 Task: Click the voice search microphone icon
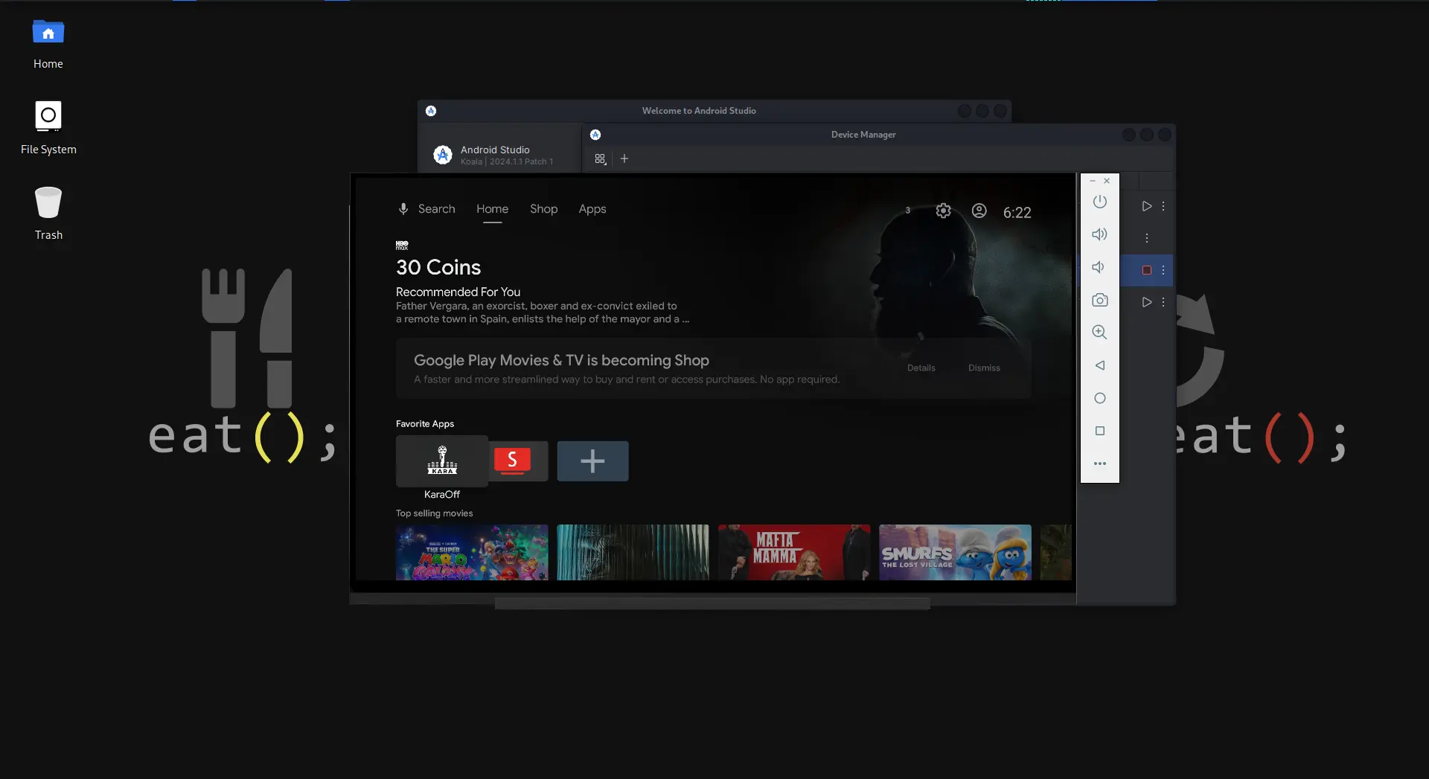tap(403, 209)
